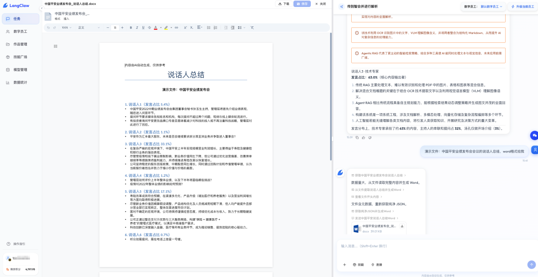The width and height of the screenshot is (538, 277).
Task: Expand 从文件提取说话人总结并生成Word step
Action: pos(378,190)
